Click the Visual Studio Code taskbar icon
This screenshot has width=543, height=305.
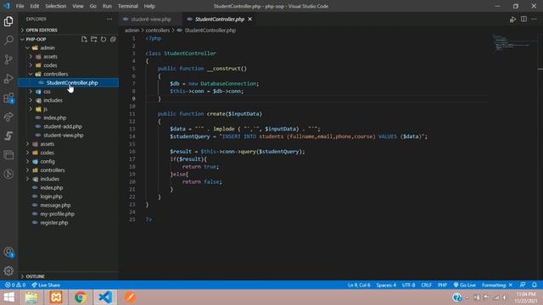click(x=105, y=297)
